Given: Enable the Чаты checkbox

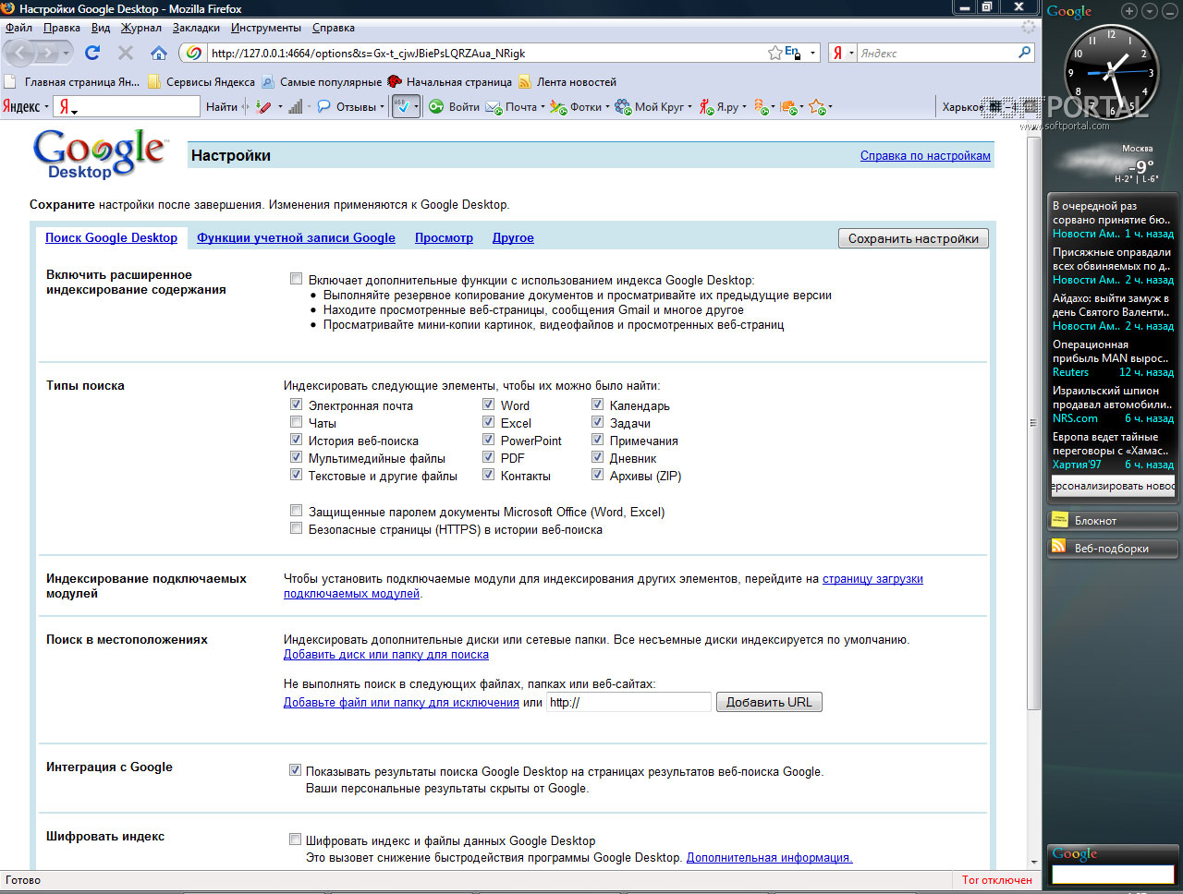Looking at the screenshot, I should (296, 422).
